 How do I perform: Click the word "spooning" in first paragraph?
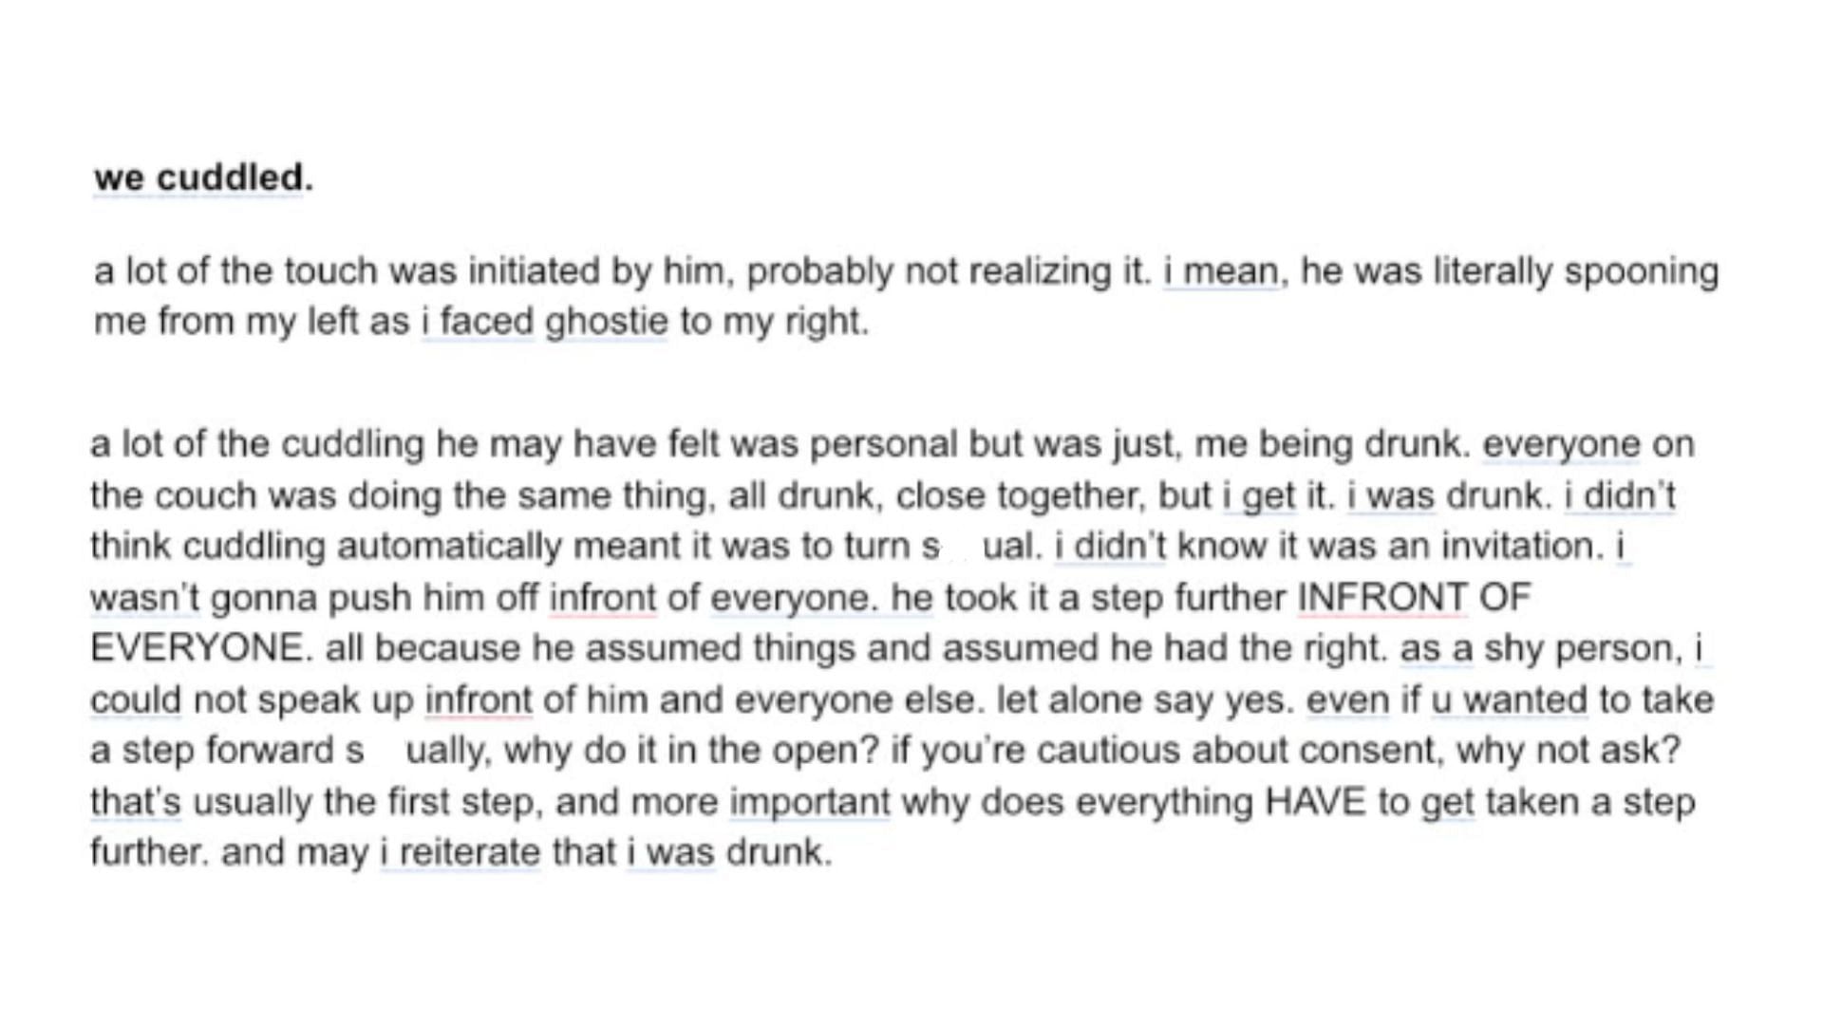1642,272
